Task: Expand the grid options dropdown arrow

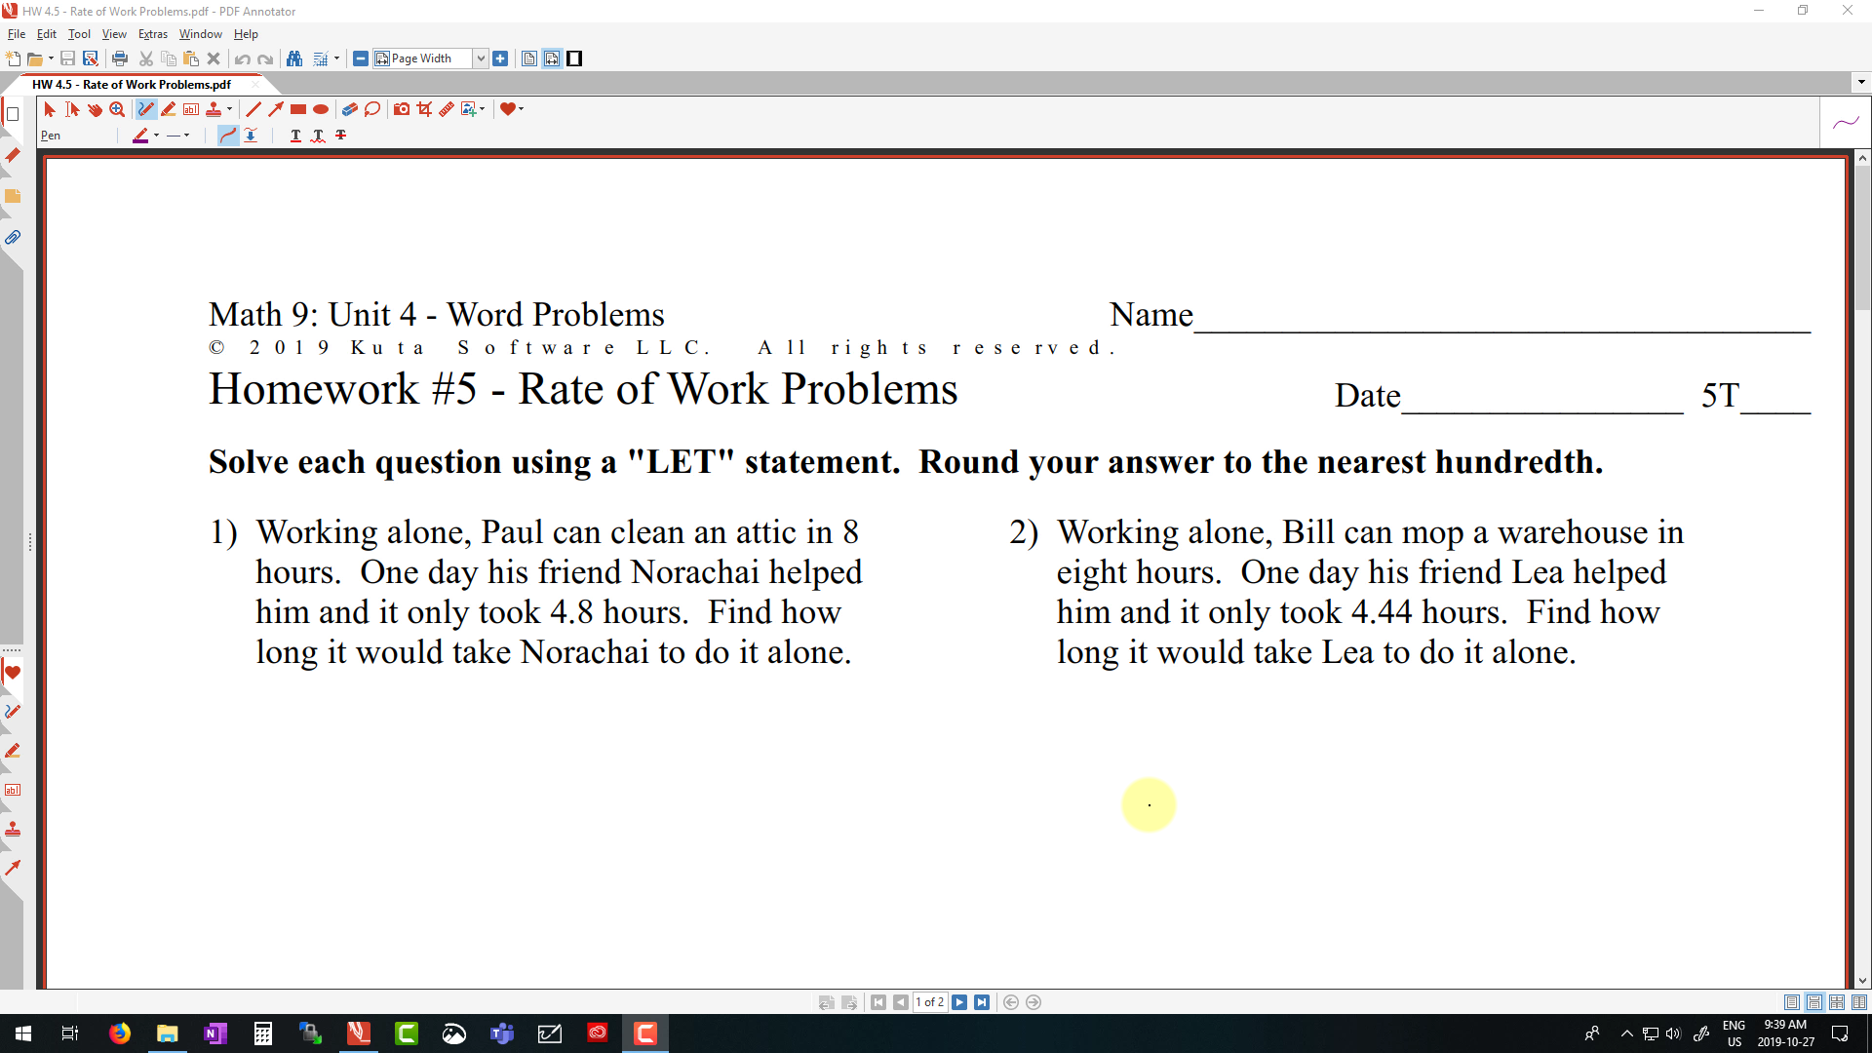Action: click(336, 58)
